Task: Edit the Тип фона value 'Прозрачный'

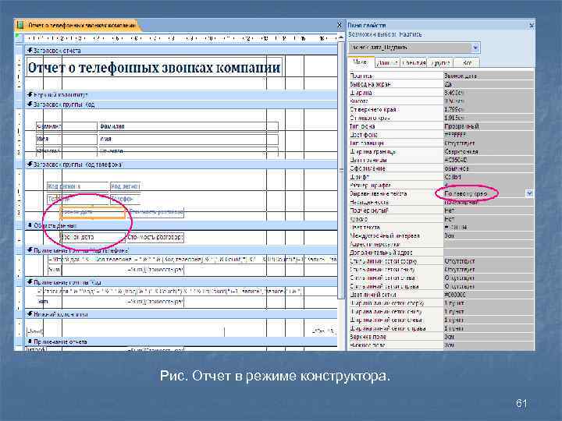Action: click(489, 126)
